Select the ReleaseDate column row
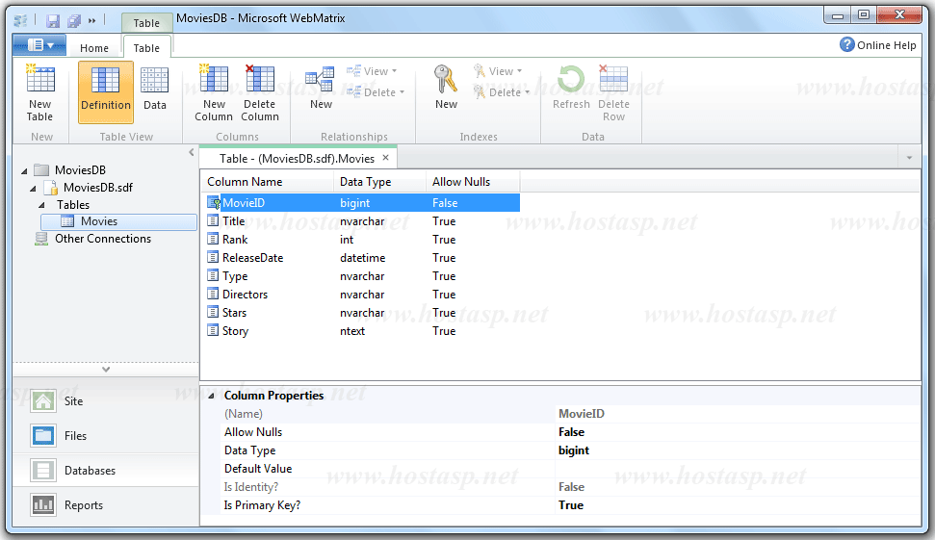This screenshot has width=935, height=540. click(x=363, y=258)
